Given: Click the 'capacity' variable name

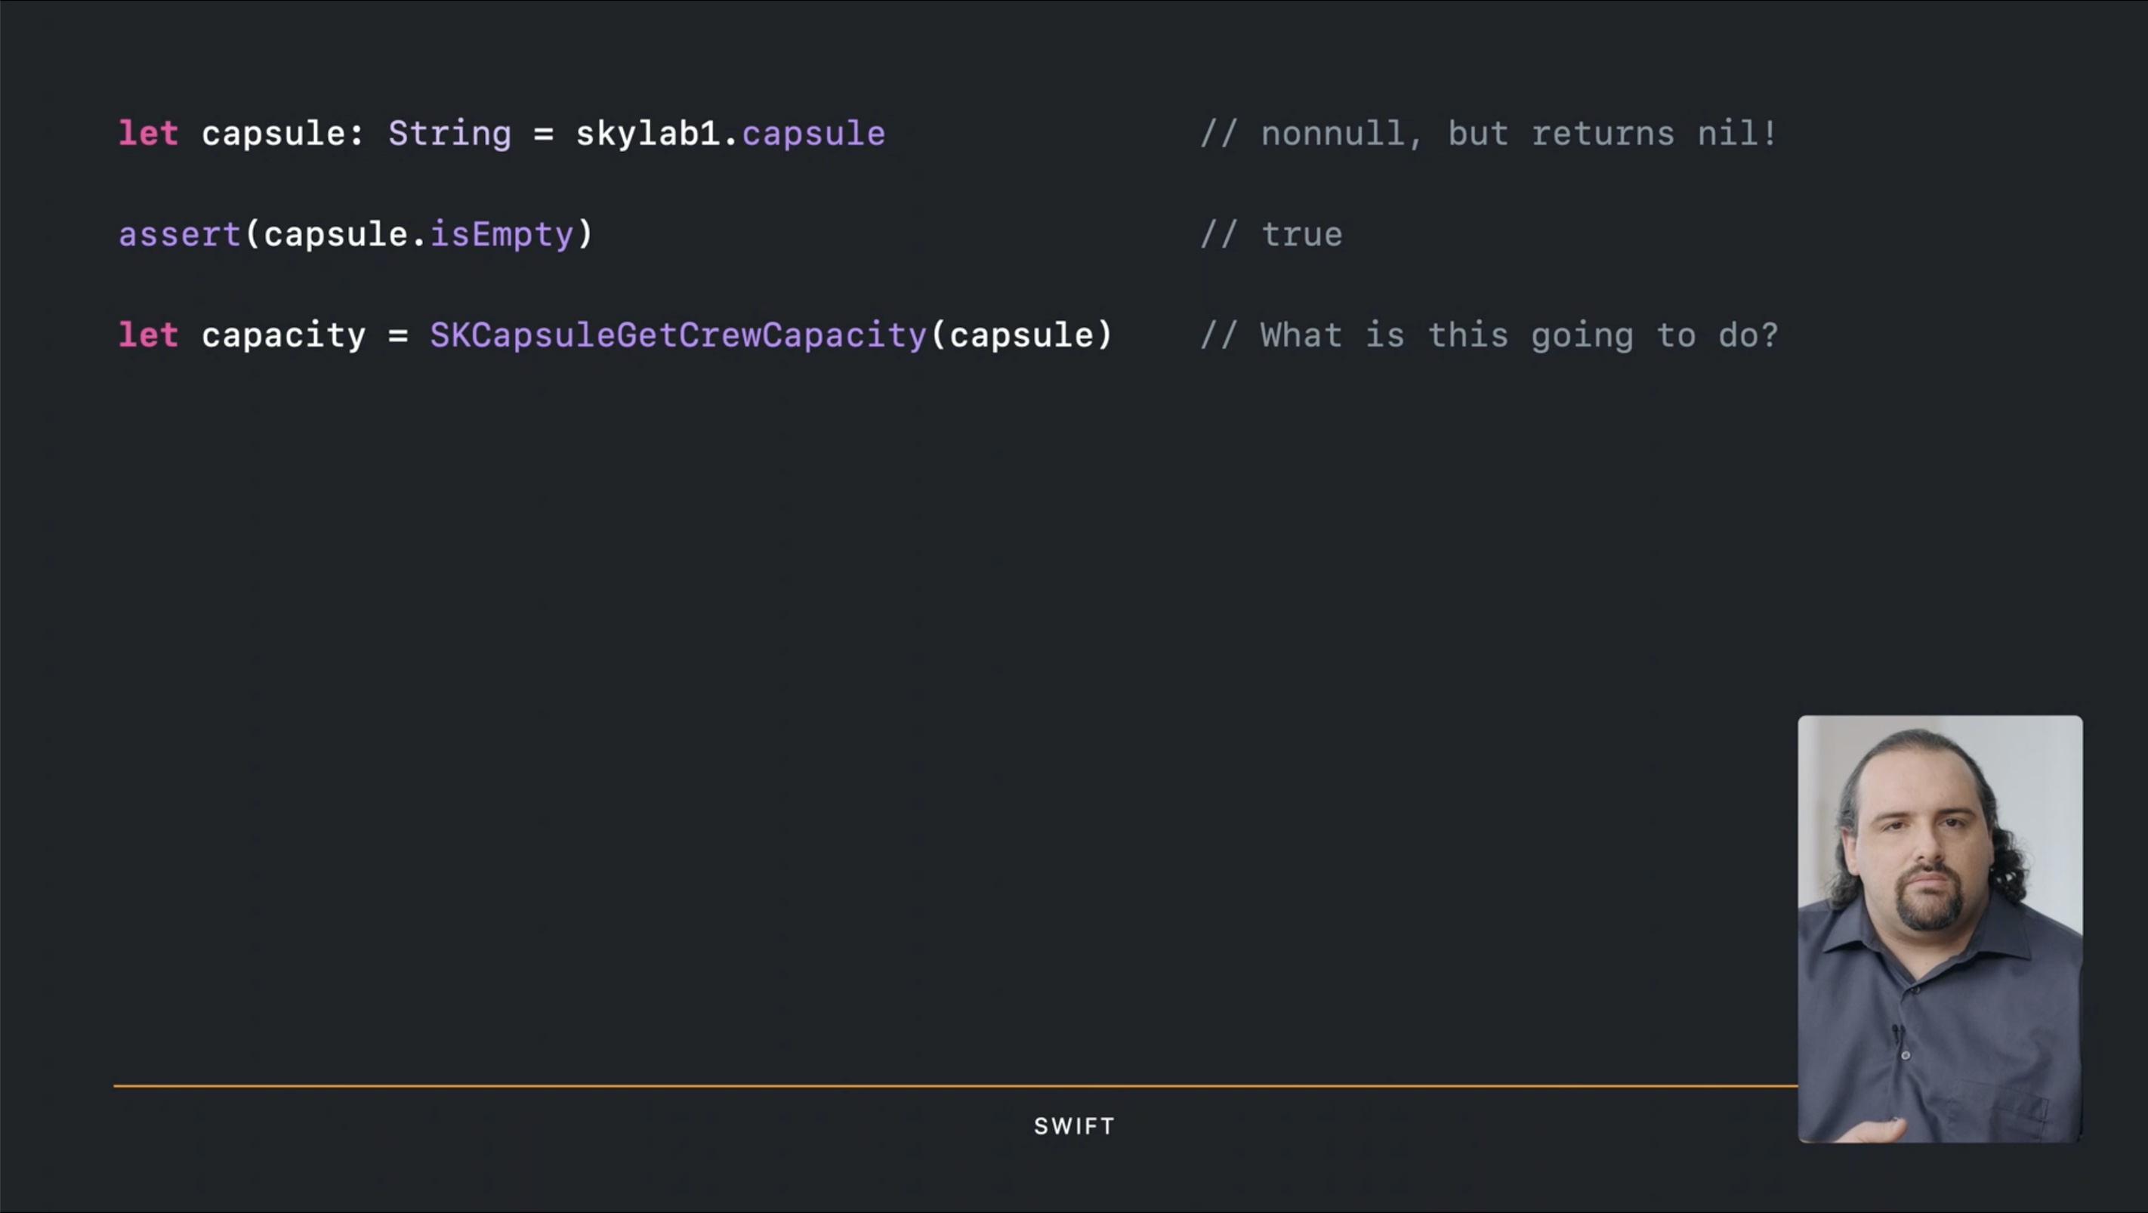Looking at the screenshot, I should coord(283,337).
